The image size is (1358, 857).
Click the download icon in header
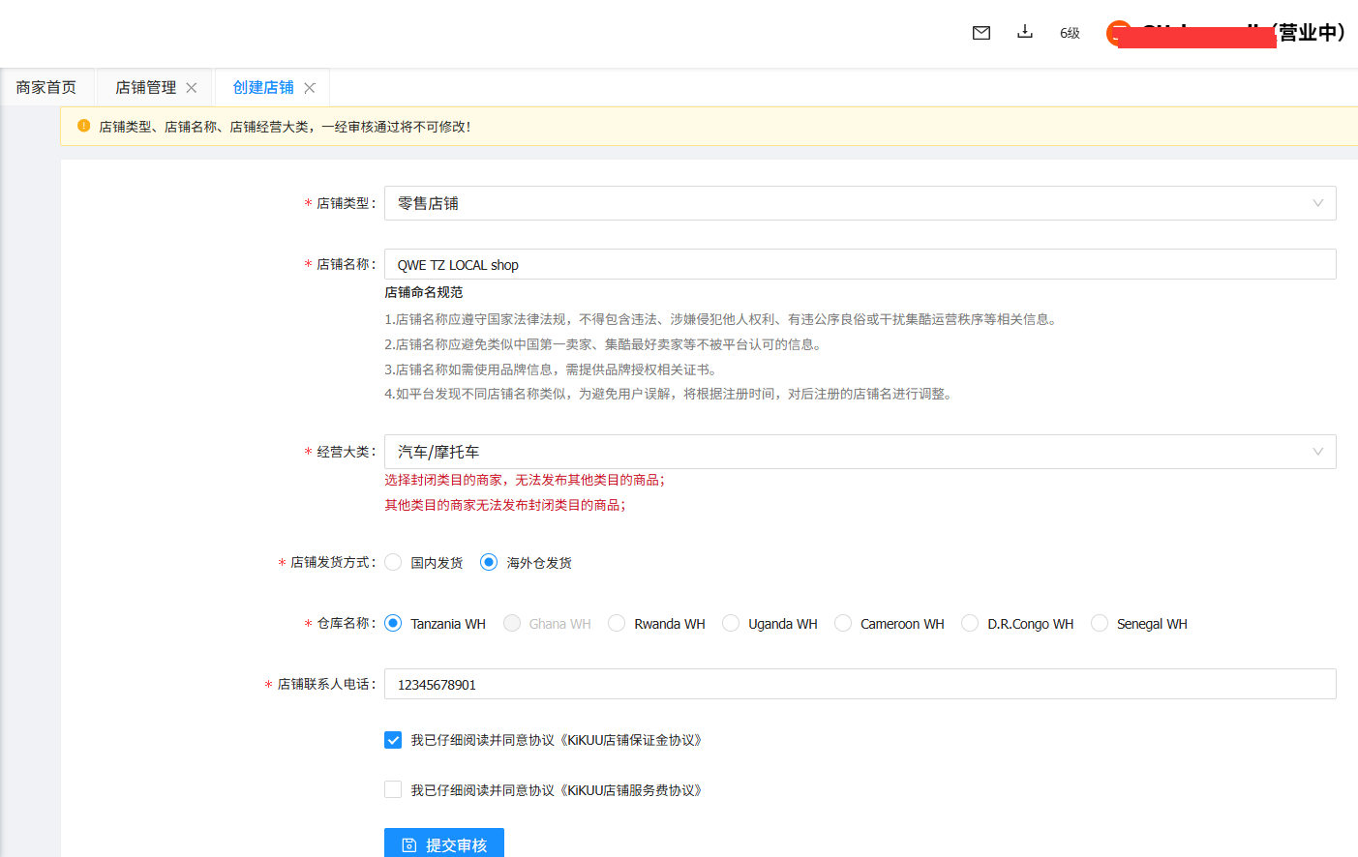(1024, 32)
